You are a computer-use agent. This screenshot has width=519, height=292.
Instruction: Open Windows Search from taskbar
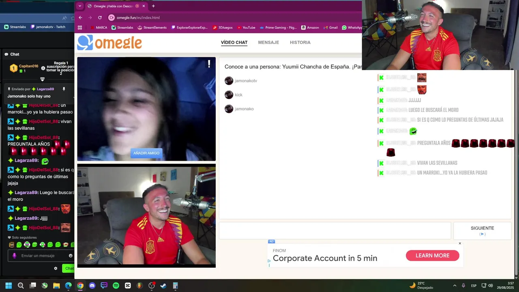(x=21, y=286)
